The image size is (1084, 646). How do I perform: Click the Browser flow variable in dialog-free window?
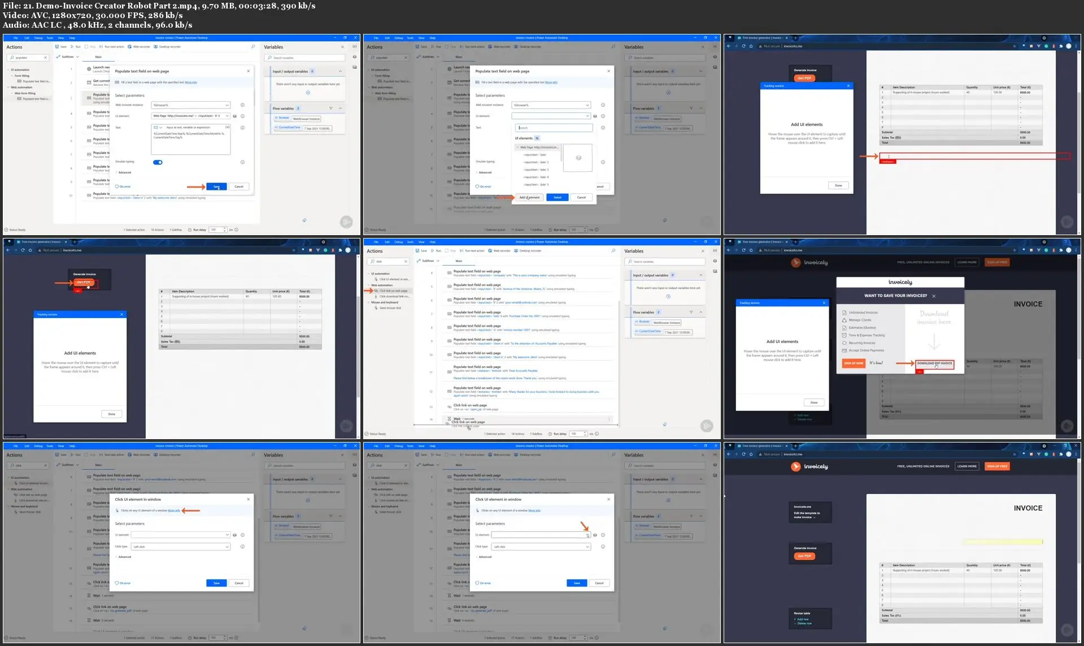(x=658, y=322)
